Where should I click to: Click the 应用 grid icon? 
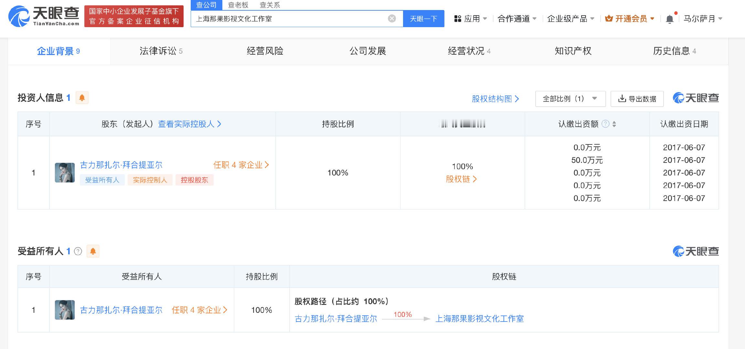coord(458,19)
